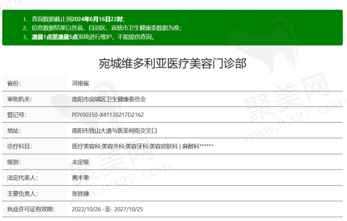Click the 级别 label
Image resolution: width=347 pixels, height=221 pixels.
pos(14,162)
